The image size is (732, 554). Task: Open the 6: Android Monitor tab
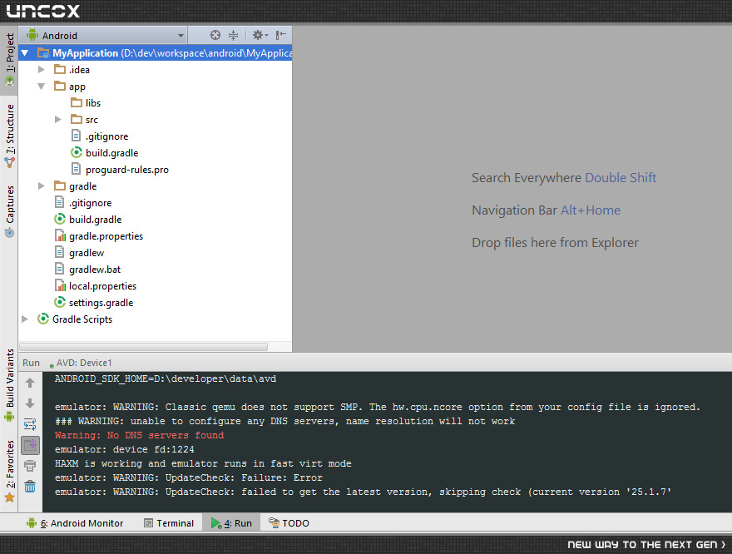pos(75,523)
